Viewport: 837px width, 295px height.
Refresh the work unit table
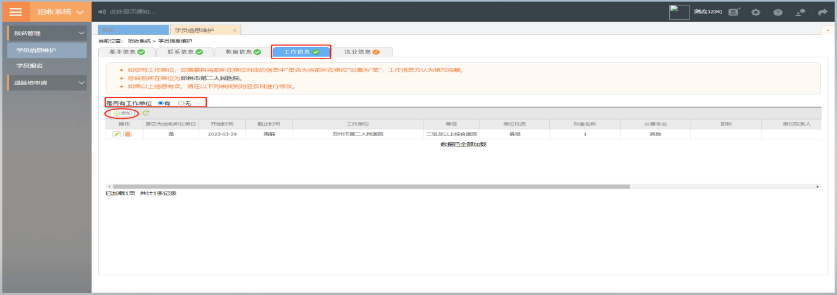tap(146, 113)
